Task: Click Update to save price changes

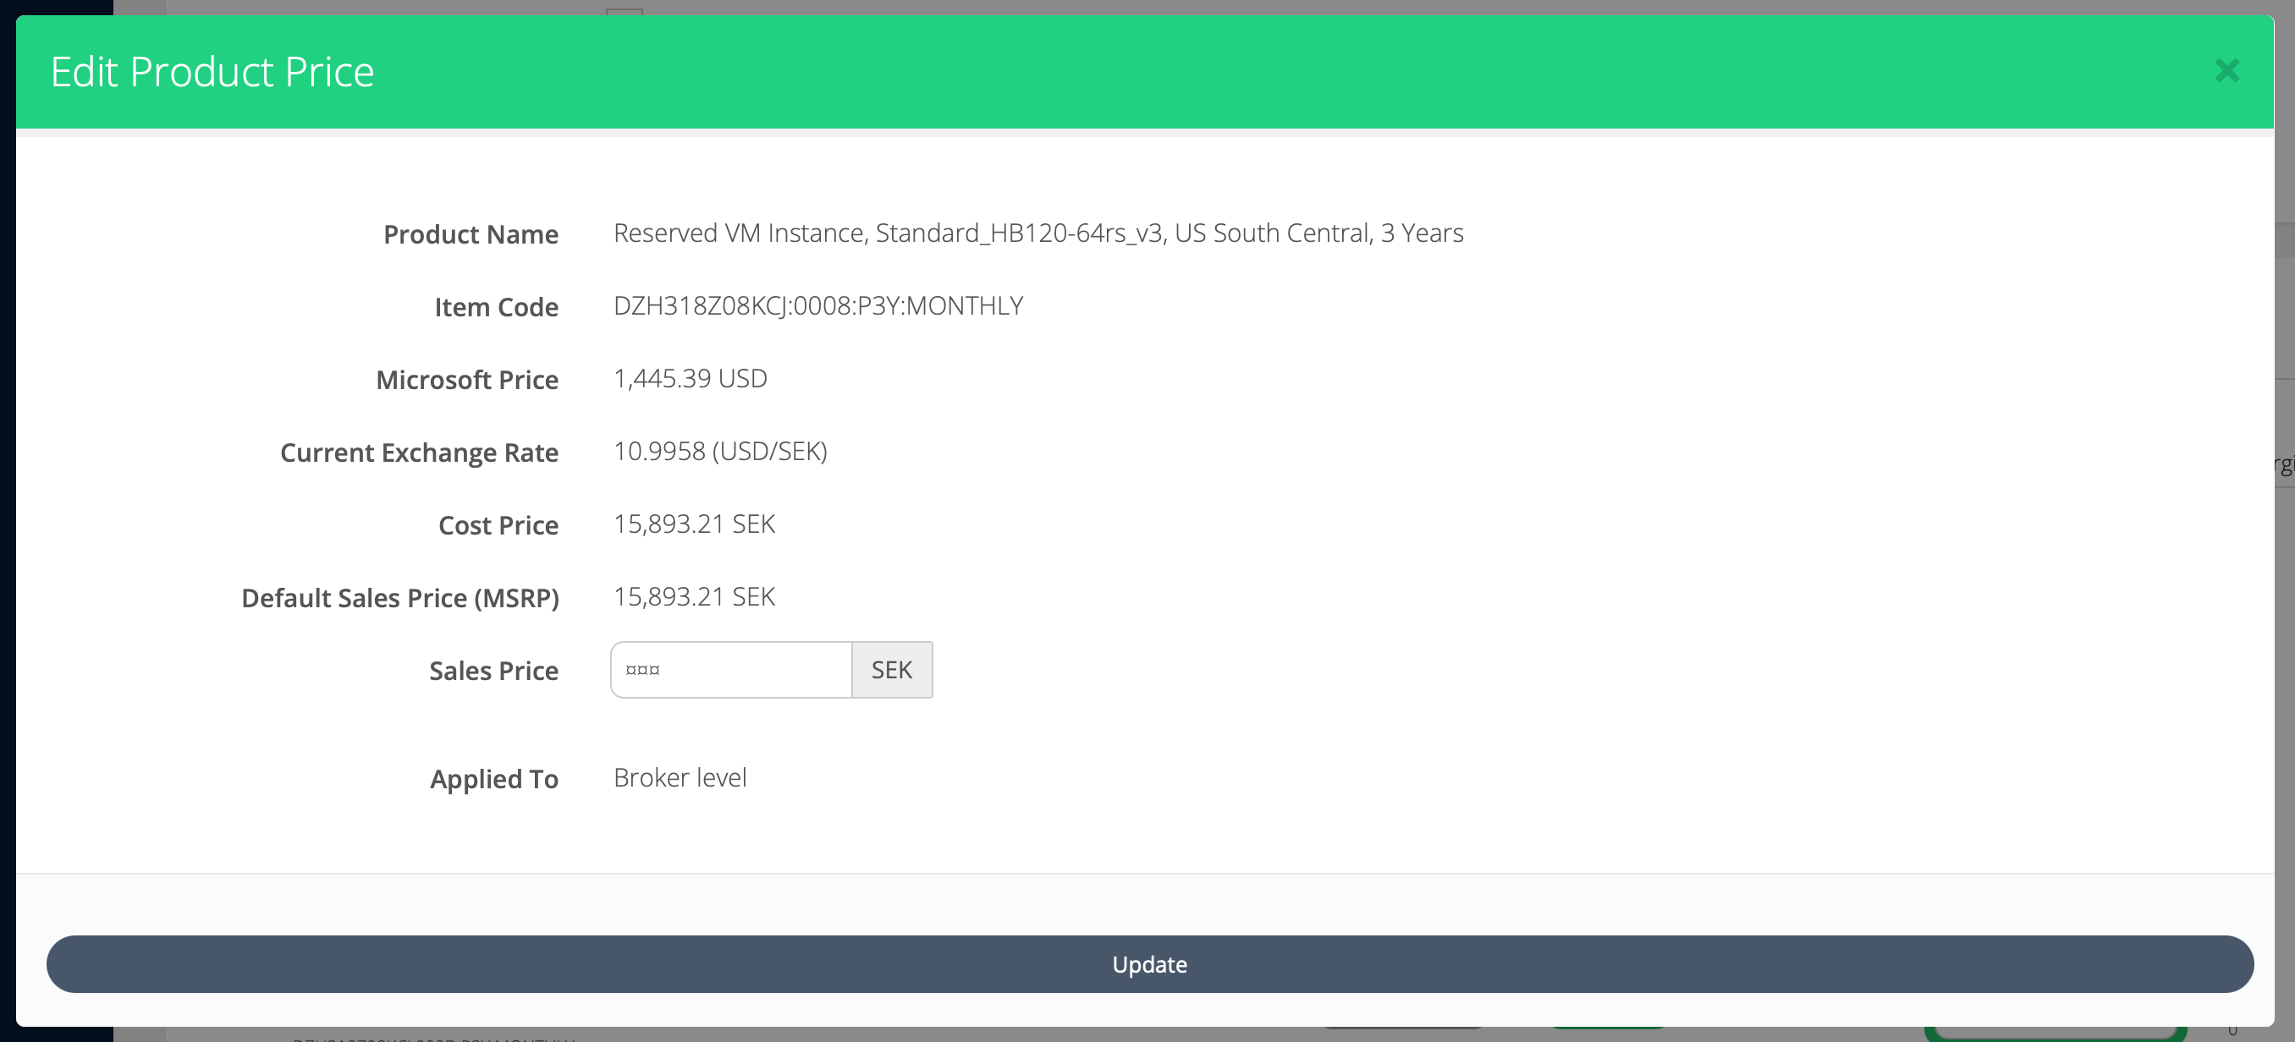Action: click(x=1149, y=964)
